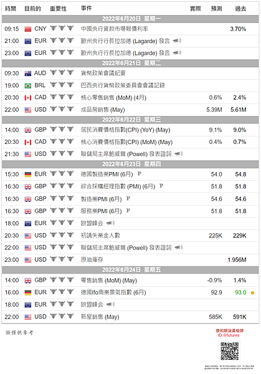This screenshot has height=374, width=261.
Task: Click the orange dot beside 93.0 Ifo value
Action: click(252, 293)
